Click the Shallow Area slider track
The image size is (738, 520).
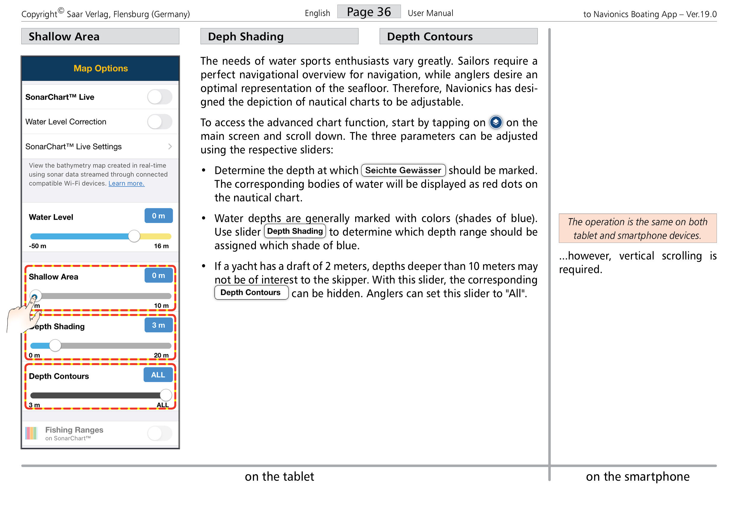pos(101,296)
